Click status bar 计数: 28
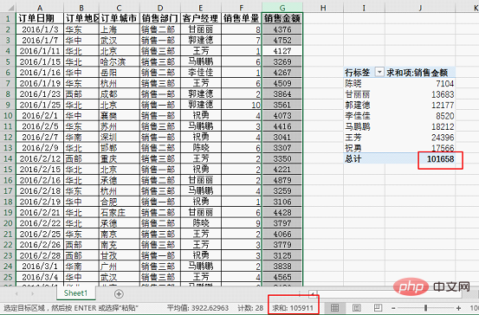Viewport: 479px width, 315px height. [250, 308]
